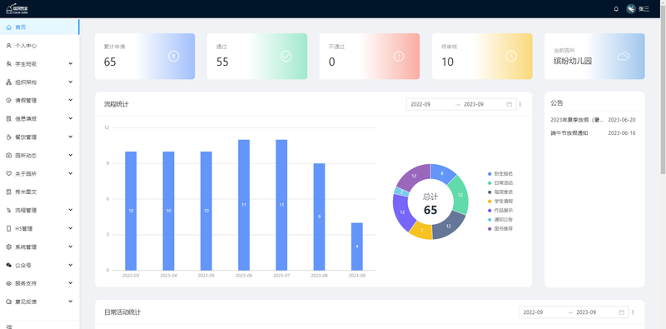Image resolution: width=666 pixels, height=329 pixels.
Task: Click the 张三 username in the header
Action: 644,9
